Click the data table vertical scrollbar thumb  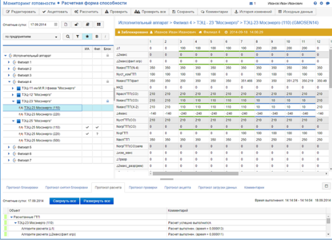[x=331, y=68]
